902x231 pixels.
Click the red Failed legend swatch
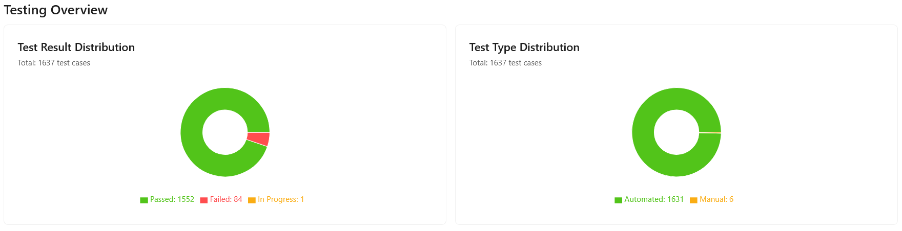pos(204,200)
